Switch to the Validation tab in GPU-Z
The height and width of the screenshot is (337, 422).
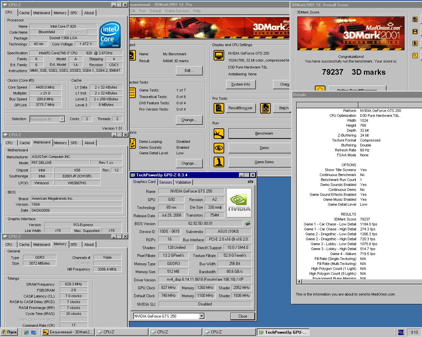183,182
